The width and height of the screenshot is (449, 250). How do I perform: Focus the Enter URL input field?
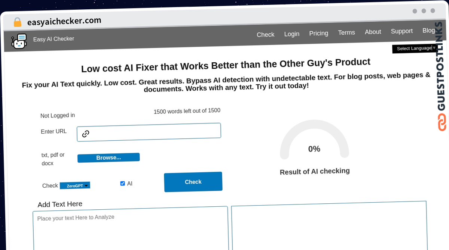[x=149, y=132]
